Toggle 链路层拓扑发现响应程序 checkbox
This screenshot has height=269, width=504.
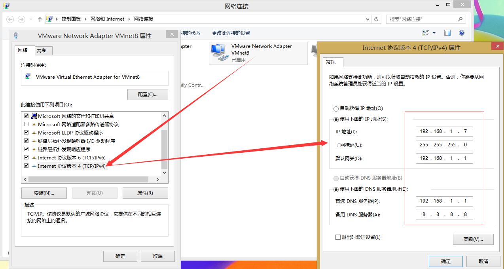pyautogui.click(x=27, y=149)
